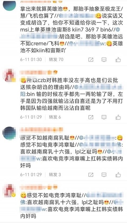Open the third post's dark pixelated avatar
Viewport: 127px width, 223px height.
point(9,133)
